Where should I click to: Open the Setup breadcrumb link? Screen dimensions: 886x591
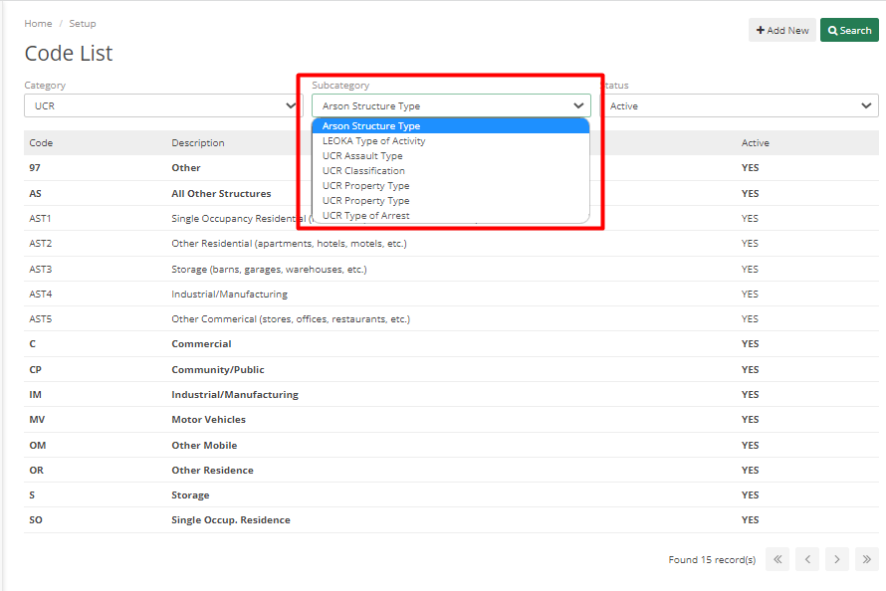coord(83,23)
